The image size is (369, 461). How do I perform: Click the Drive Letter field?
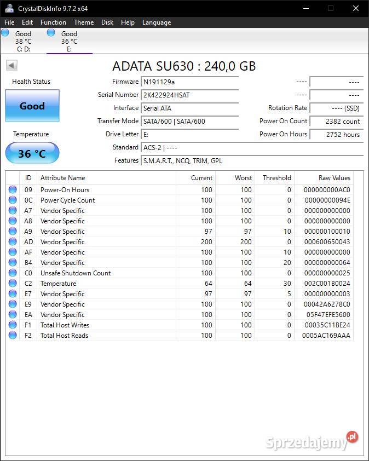[x=189, y=134]
